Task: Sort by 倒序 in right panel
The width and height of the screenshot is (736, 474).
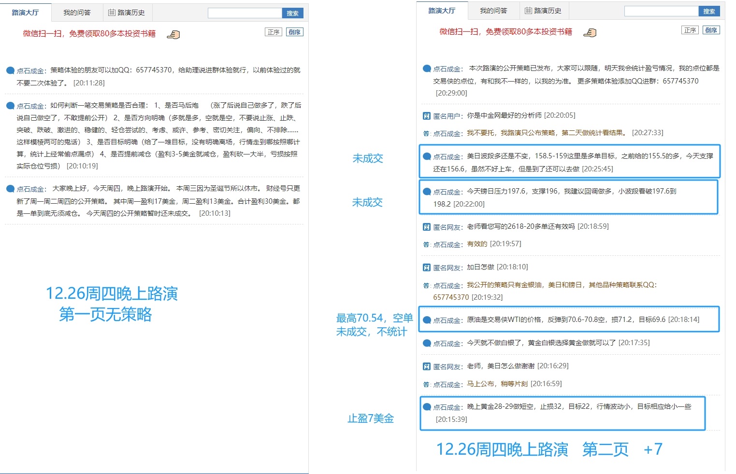Action: tap(711, 30)
